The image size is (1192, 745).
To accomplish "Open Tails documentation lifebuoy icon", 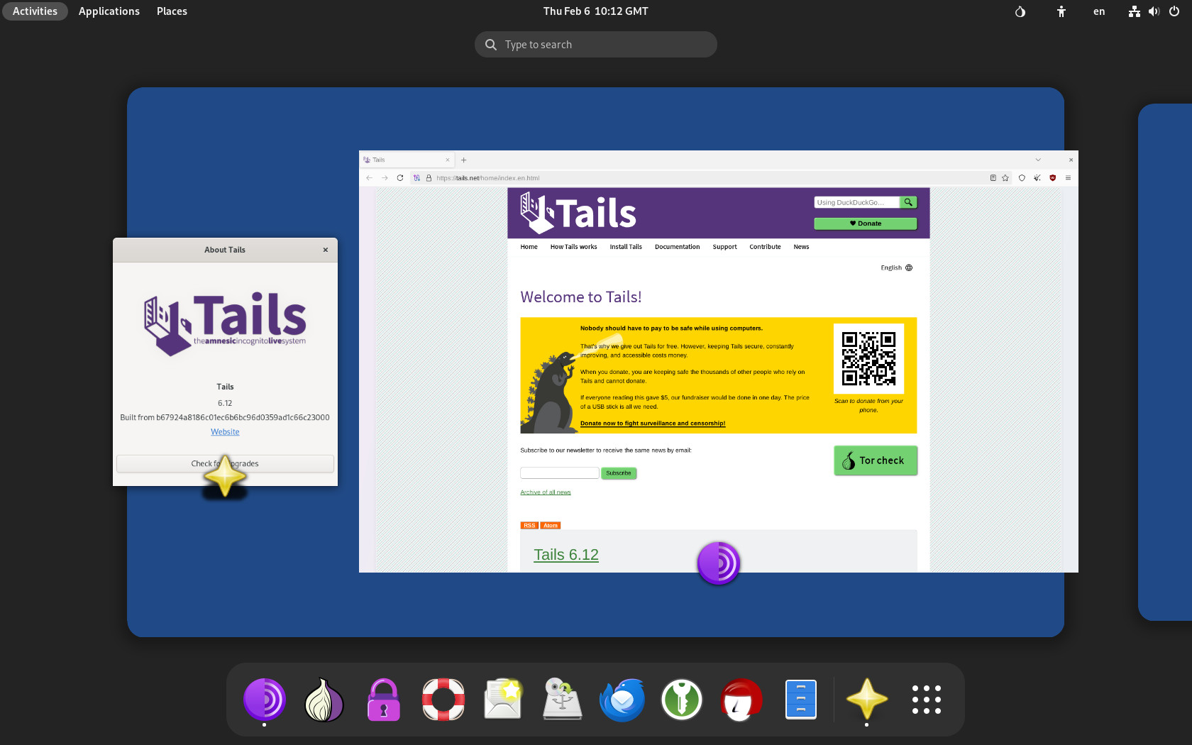I will (443, 700).
